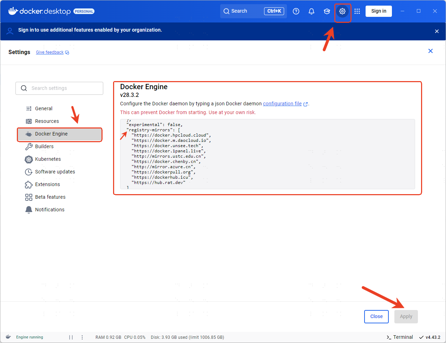
Task: Pause the Docker engine in status bar
Action: 71,337
